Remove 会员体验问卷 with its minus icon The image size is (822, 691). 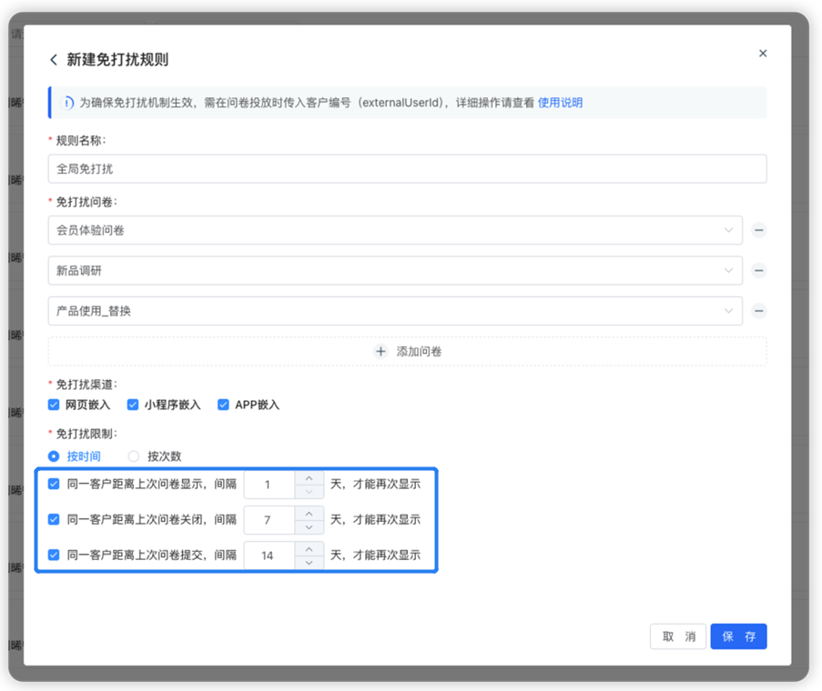click(x=759, y=231)
